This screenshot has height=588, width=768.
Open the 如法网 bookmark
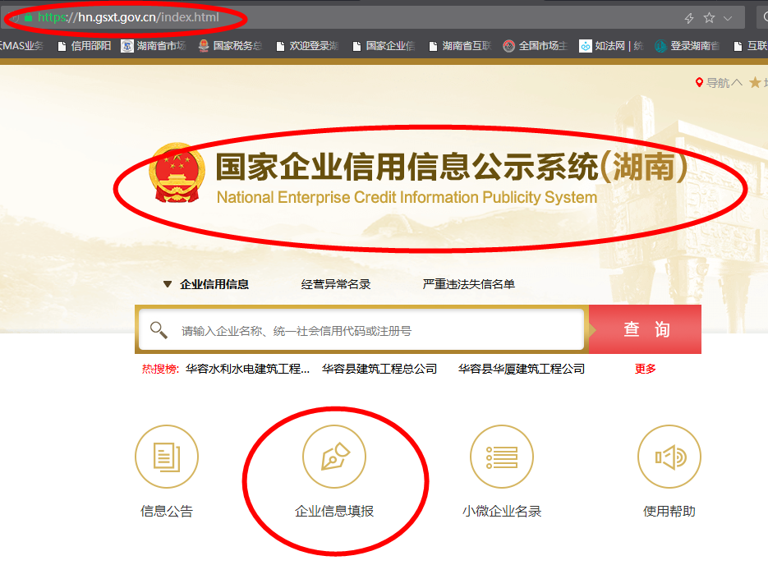click(x=611, y=46)
